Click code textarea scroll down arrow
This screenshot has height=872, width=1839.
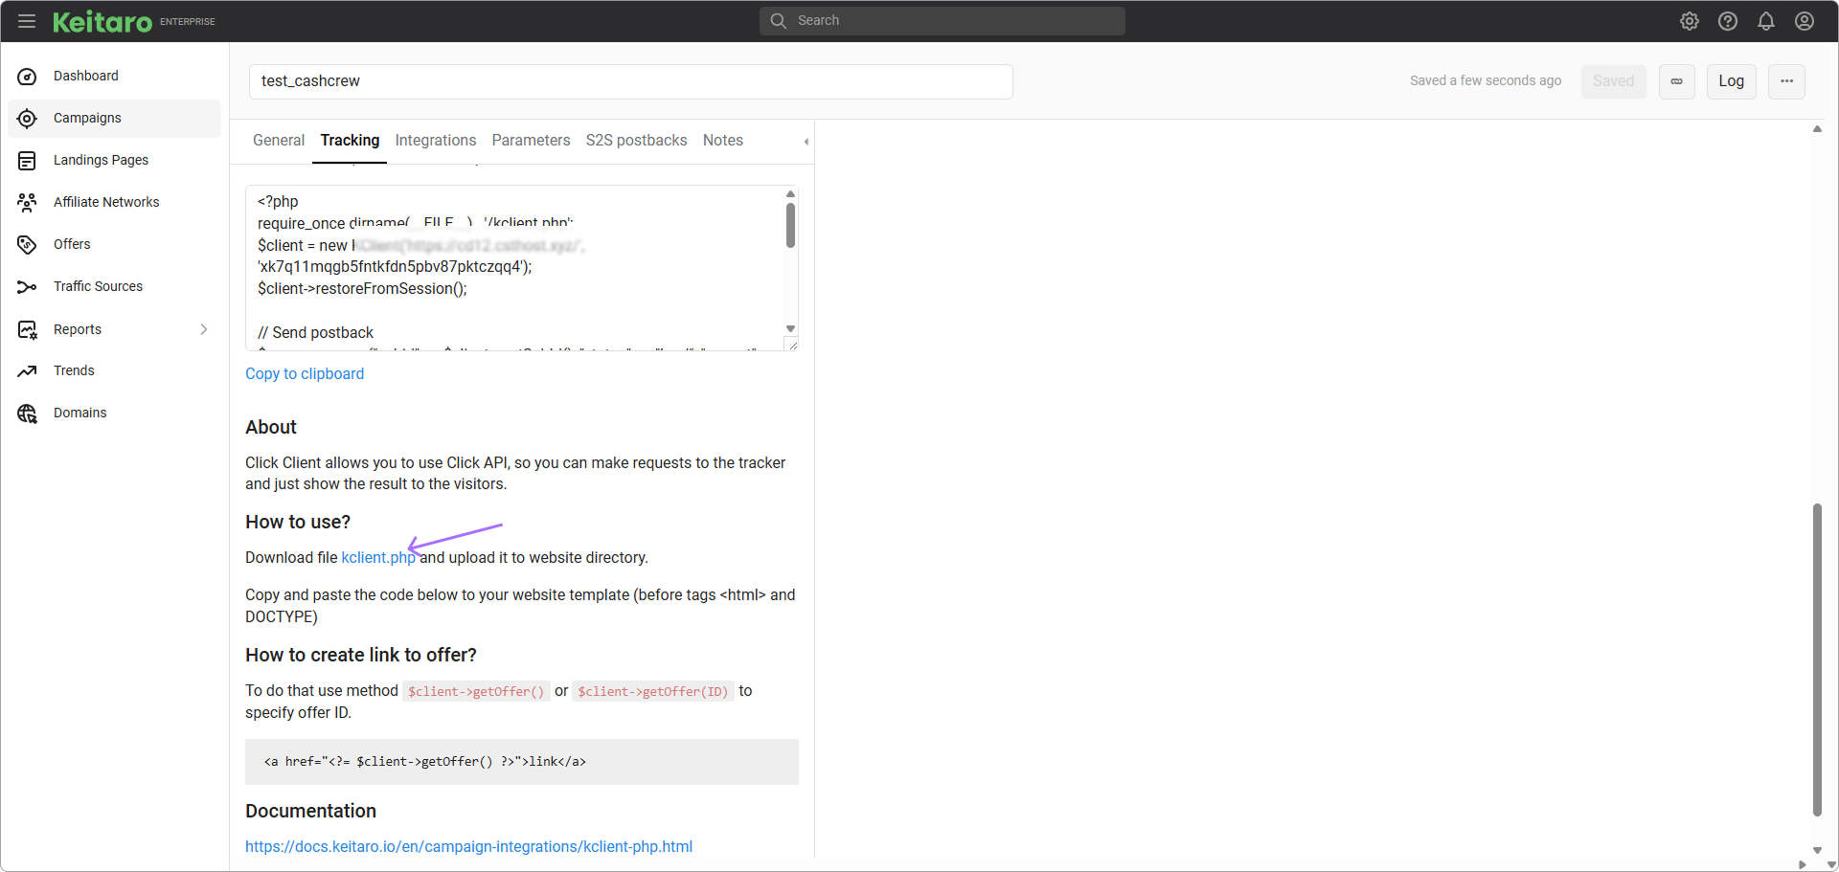790,328
